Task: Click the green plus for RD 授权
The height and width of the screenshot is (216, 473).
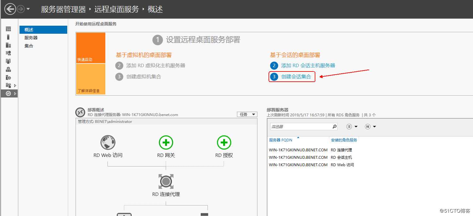Action: [x=224, y=143]
